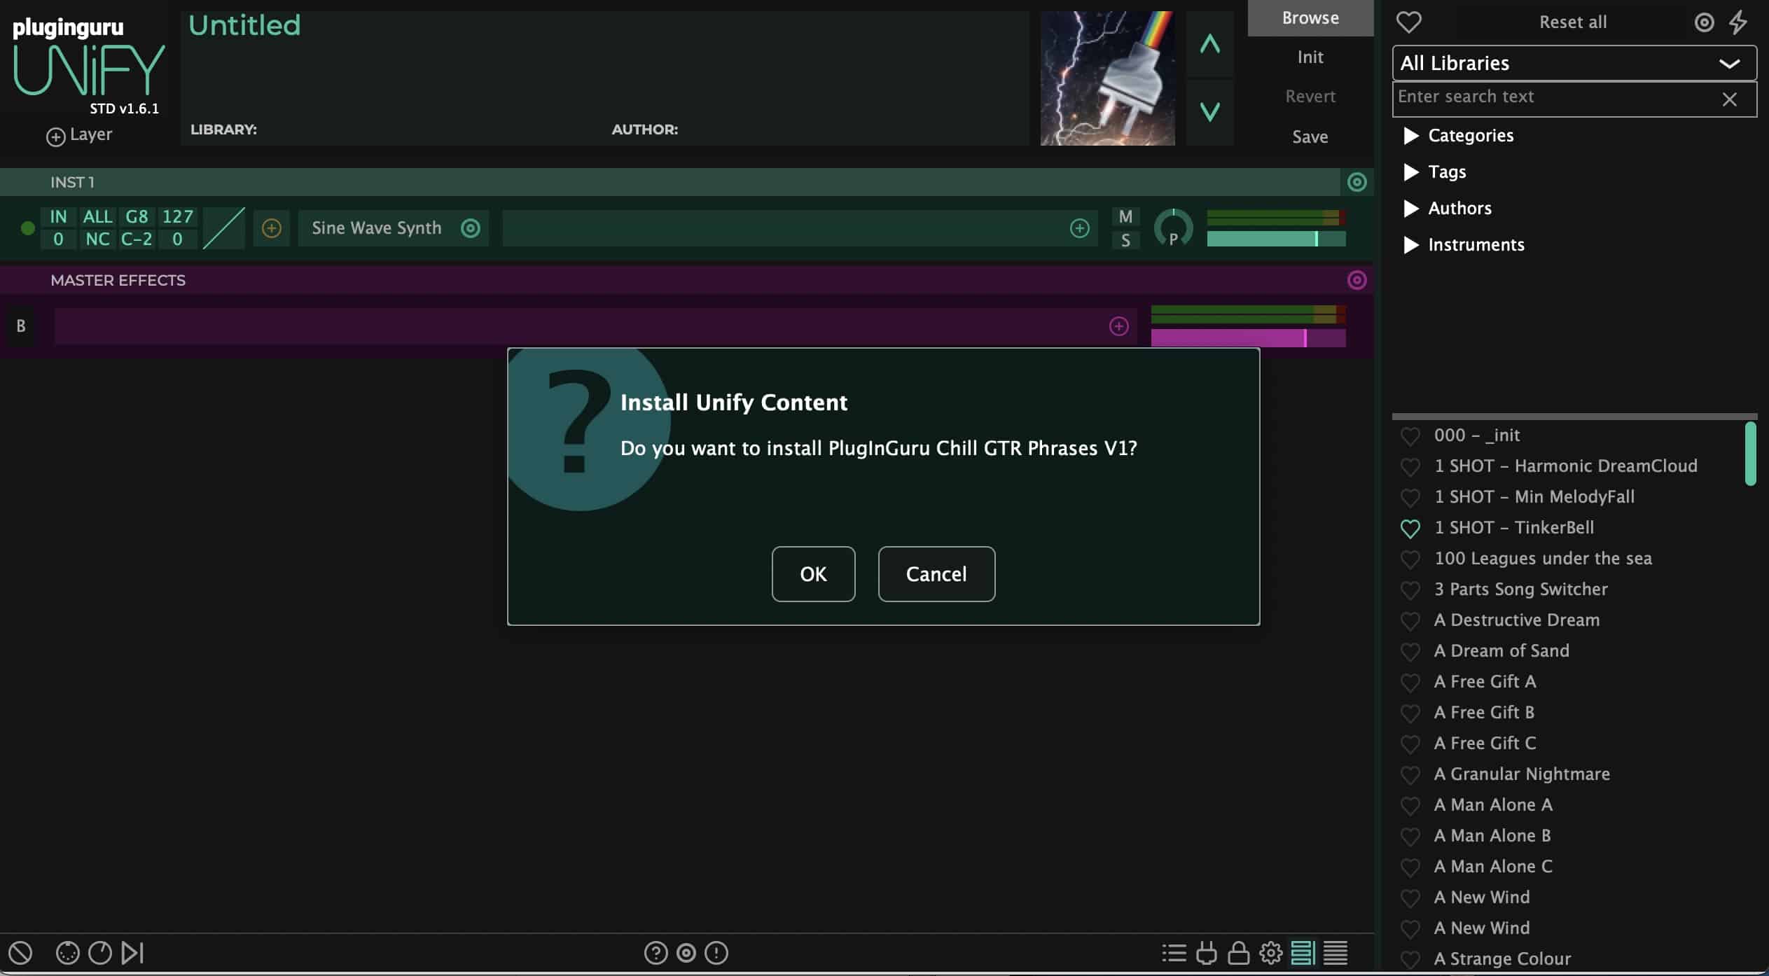Expand the Tags filter
1769x976 pixels.
click(x=1436, y=172)
